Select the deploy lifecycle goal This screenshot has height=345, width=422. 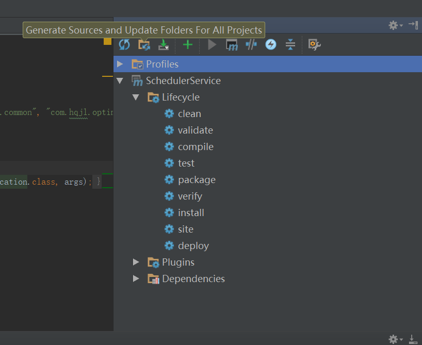coord(268,245)
